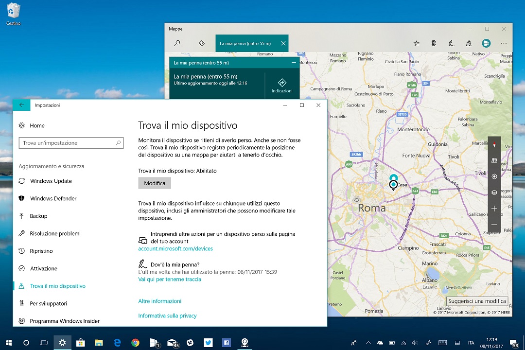The height and width of the screenshot is (350, 525).
Task: Click the pen location marker on map
Action: 393,184
